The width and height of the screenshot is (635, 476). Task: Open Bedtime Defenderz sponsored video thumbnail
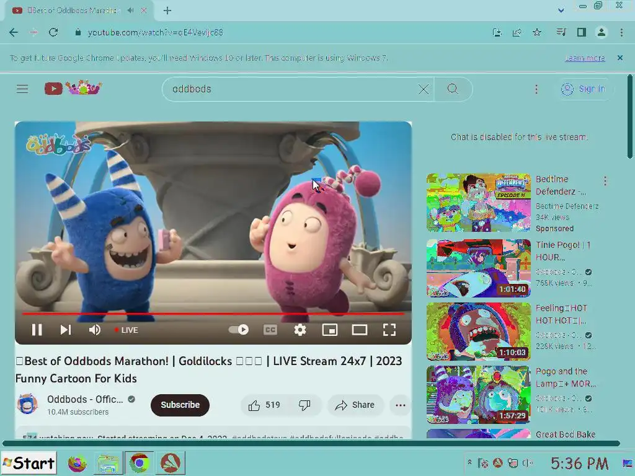pyautogui.click(x=478, y=203)
